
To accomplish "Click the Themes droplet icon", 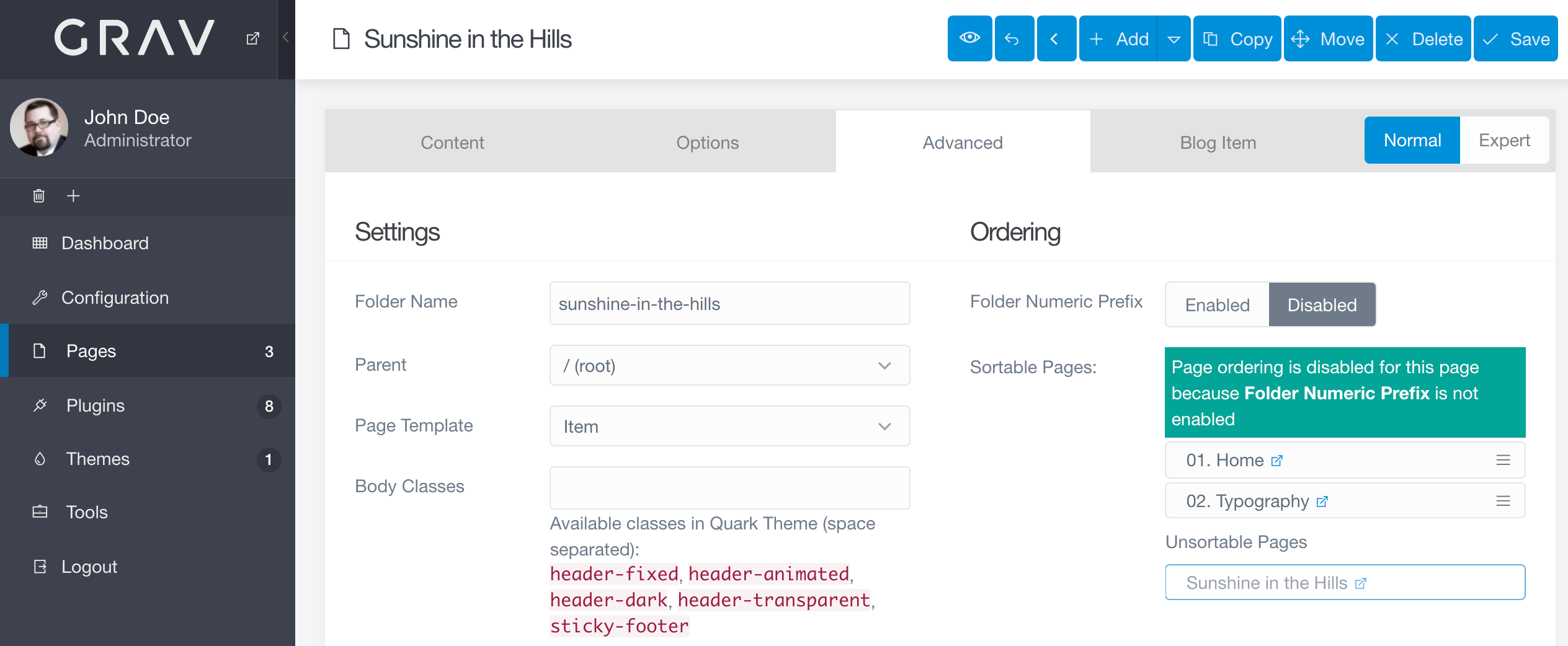I will tap(40, 459).
